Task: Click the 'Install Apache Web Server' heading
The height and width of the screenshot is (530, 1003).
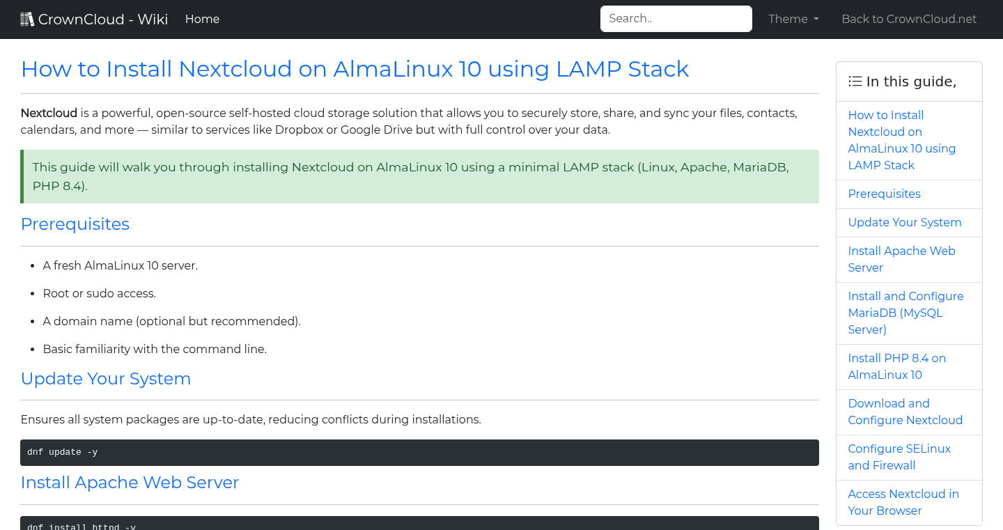Action: (129, 482)
